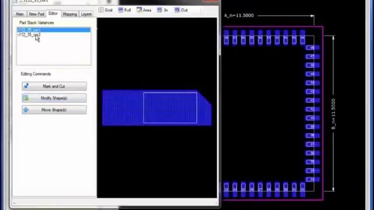The height and width of the screenshot is (210, 374).
Task: Open the New Pad tab
Action: 36,14
